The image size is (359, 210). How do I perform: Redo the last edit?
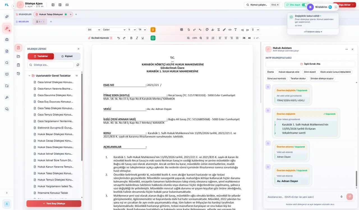pyautogui.click(x=124, y=38)
